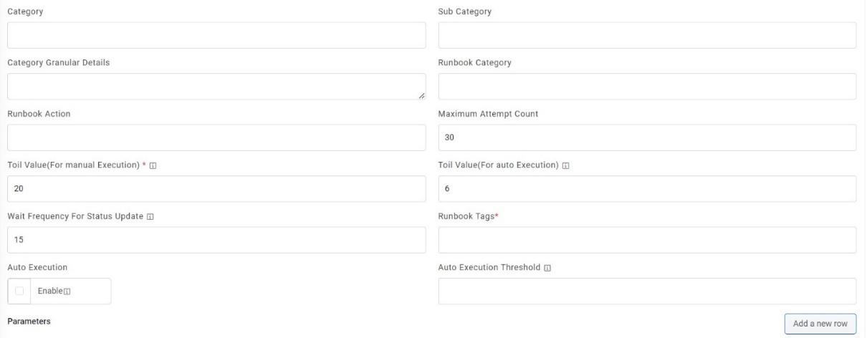This screenshot has height=338, width=867.
Task: Select the manual Execution Toil Value field
Action: 216,189
